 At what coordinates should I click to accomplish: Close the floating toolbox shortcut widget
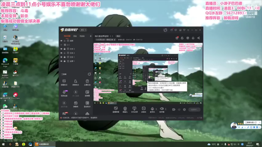tap(259, 122)
